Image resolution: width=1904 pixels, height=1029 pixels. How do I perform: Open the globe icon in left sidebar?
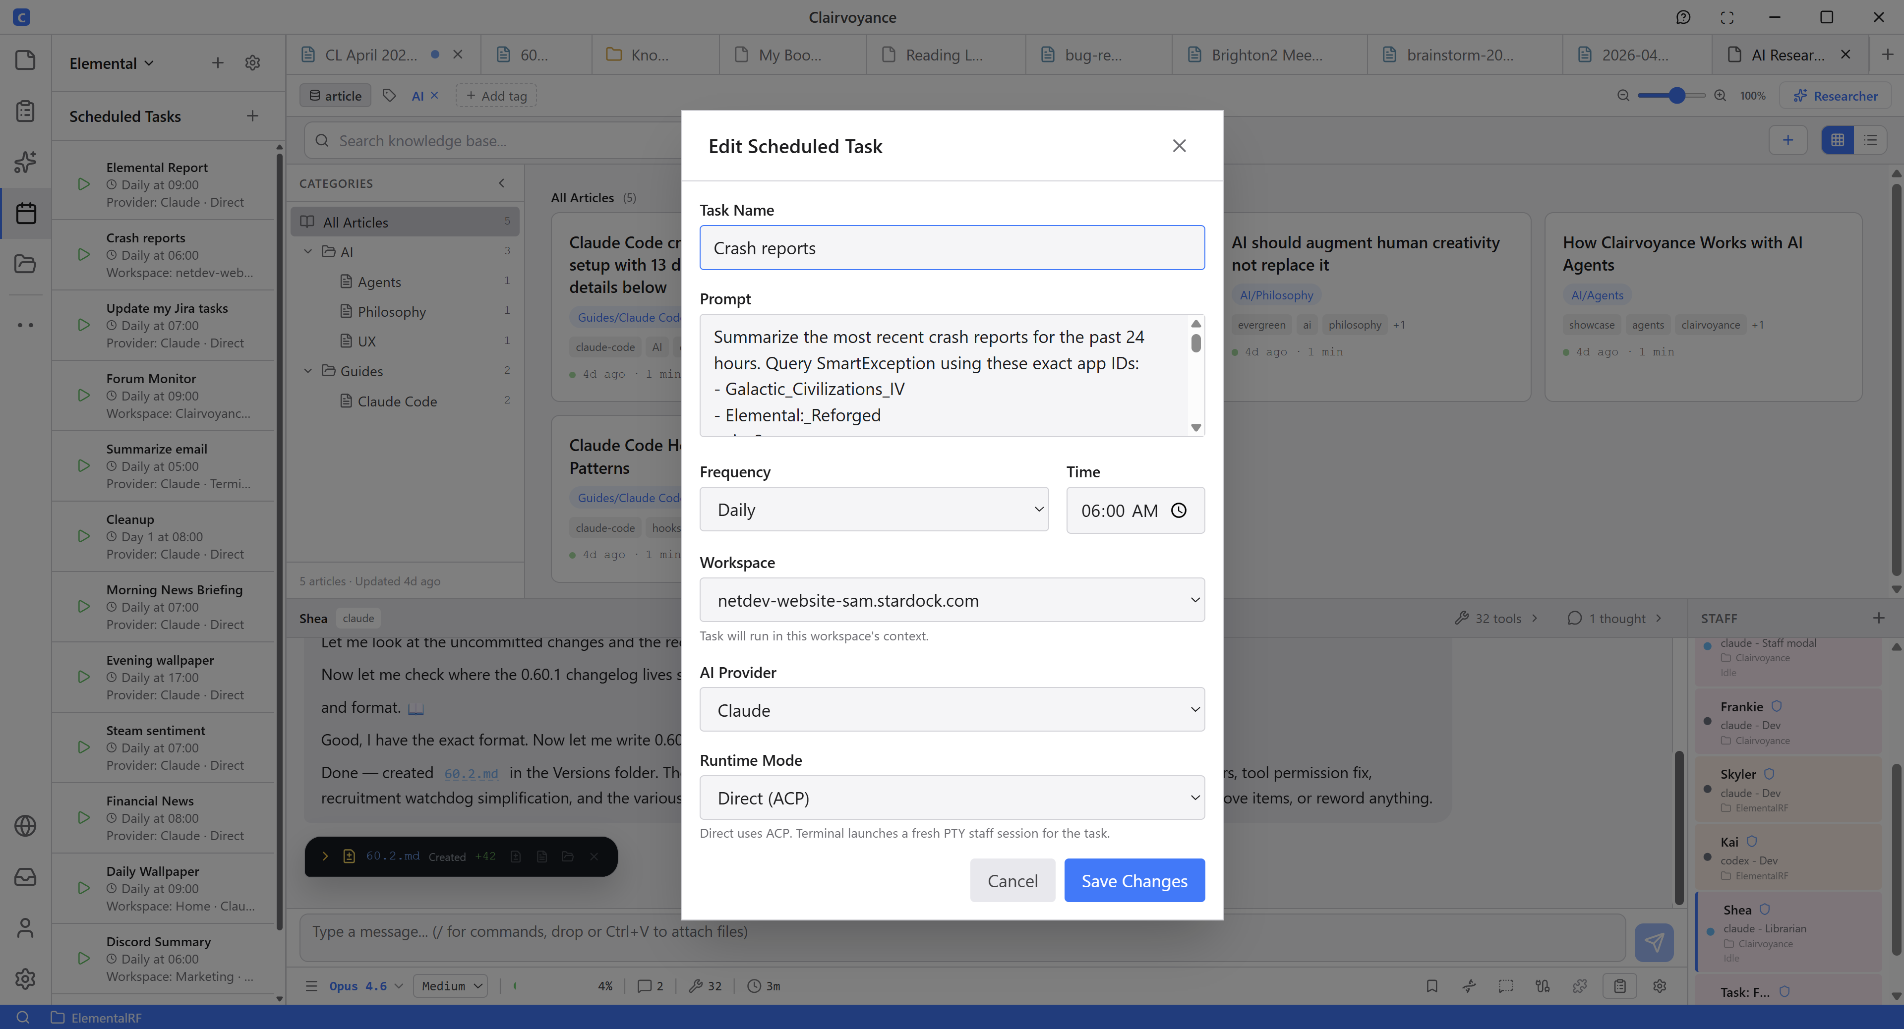coord(26,826)
